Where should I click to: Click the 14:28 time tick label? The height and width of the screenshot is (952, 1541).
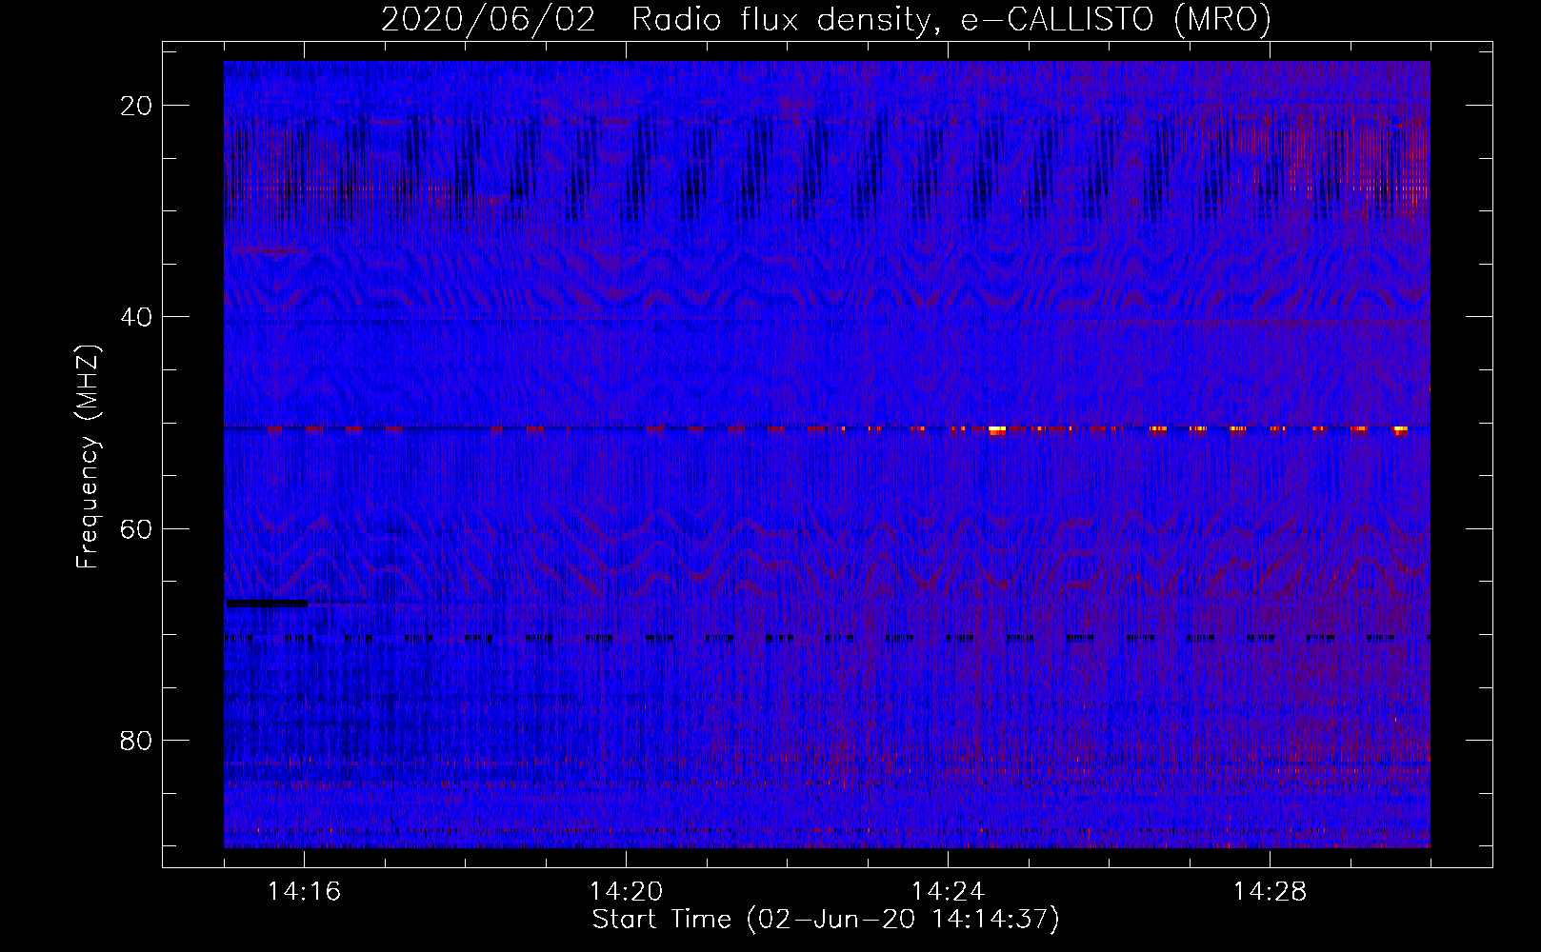click(1271, 892)
